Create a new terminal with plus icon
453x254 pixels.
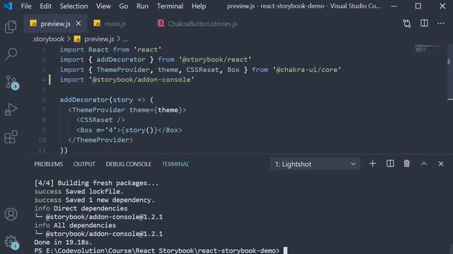(373, 164)
